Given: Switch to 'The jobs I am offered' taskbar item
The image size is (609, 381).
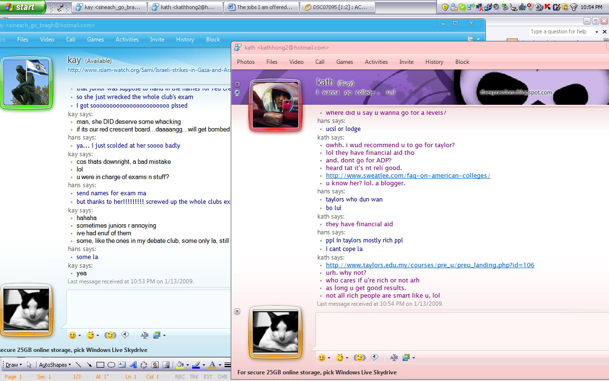Looking at the screenshot, I should click(x=262, y=7).
